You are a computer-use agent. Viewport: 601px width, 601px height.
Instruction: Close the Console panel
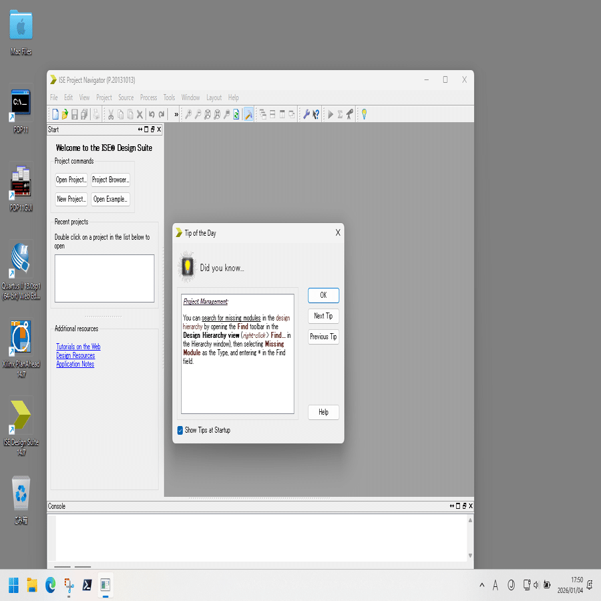[471, 506]
